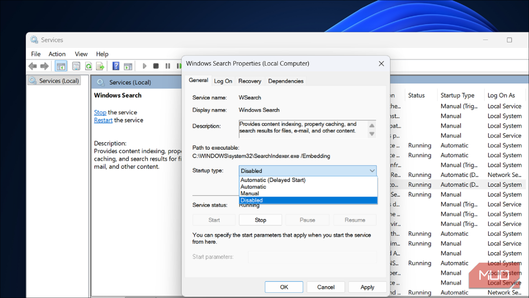Screen dimensions: 529x298
Task: Click description box scroll up arrow
Action: 372,125
